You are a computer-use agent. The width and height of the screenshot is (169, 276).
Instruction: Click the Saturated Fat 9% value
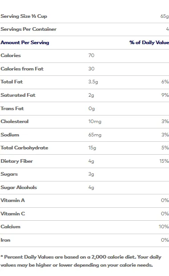pos(165,95)
